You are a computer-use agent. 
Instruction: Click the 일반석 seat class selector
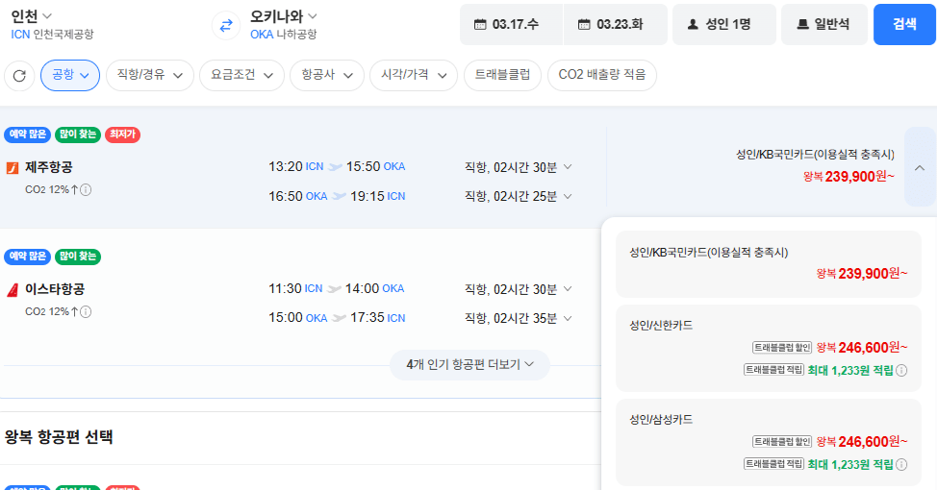824,24
